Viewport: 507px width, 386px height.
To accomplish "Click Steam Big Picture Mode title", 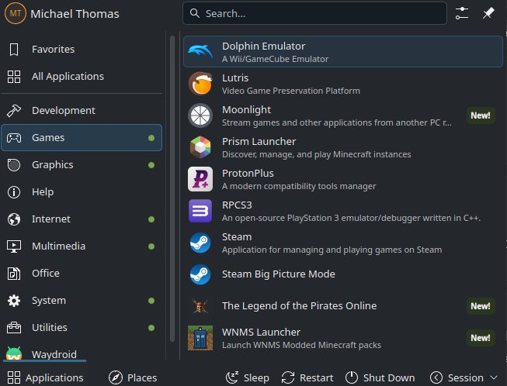I will pyautogui.click(x=279, y=274).
